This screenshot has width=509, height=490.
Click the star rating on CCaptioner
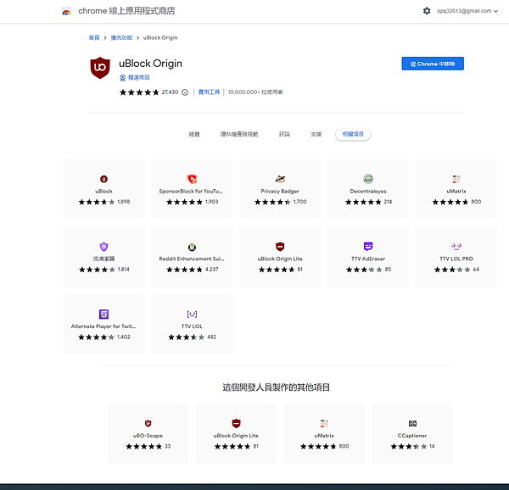tap(409, 447)
